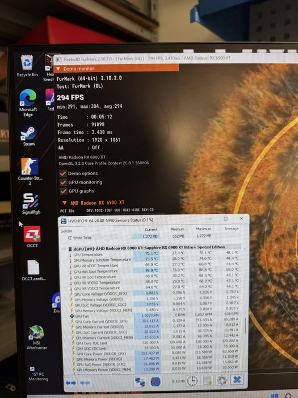
Task: Toggle the GPU monitoring checkbox
Action: pos(63,183)
